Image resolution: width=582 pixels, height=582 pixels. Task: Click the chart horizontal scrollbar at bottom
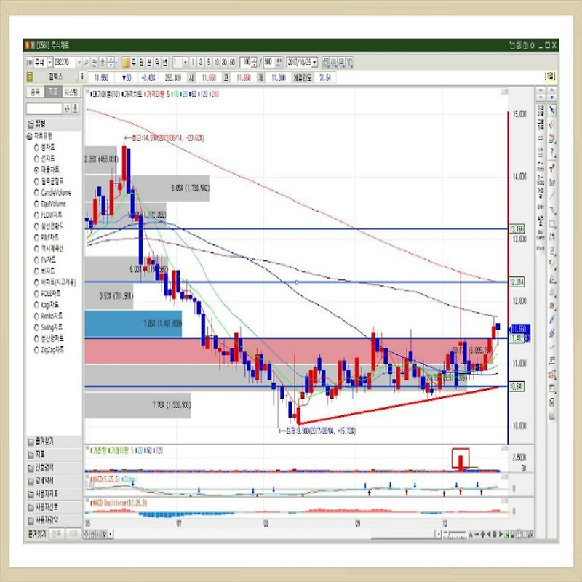coord(275,534)
